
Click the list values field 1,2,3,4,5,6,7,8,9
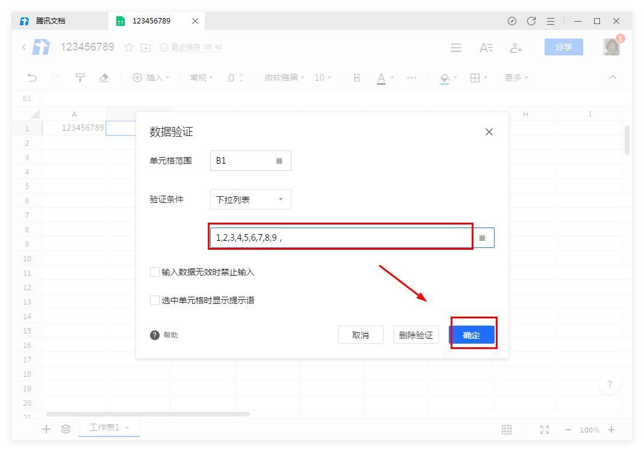tap(341, 238)
